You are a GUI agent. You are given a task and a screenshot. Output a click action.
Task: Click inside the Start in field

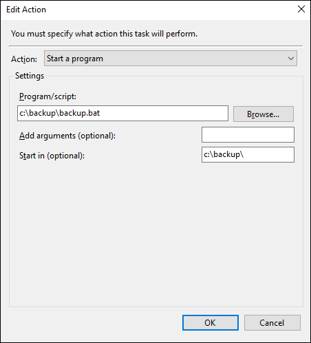coord(248,154)
